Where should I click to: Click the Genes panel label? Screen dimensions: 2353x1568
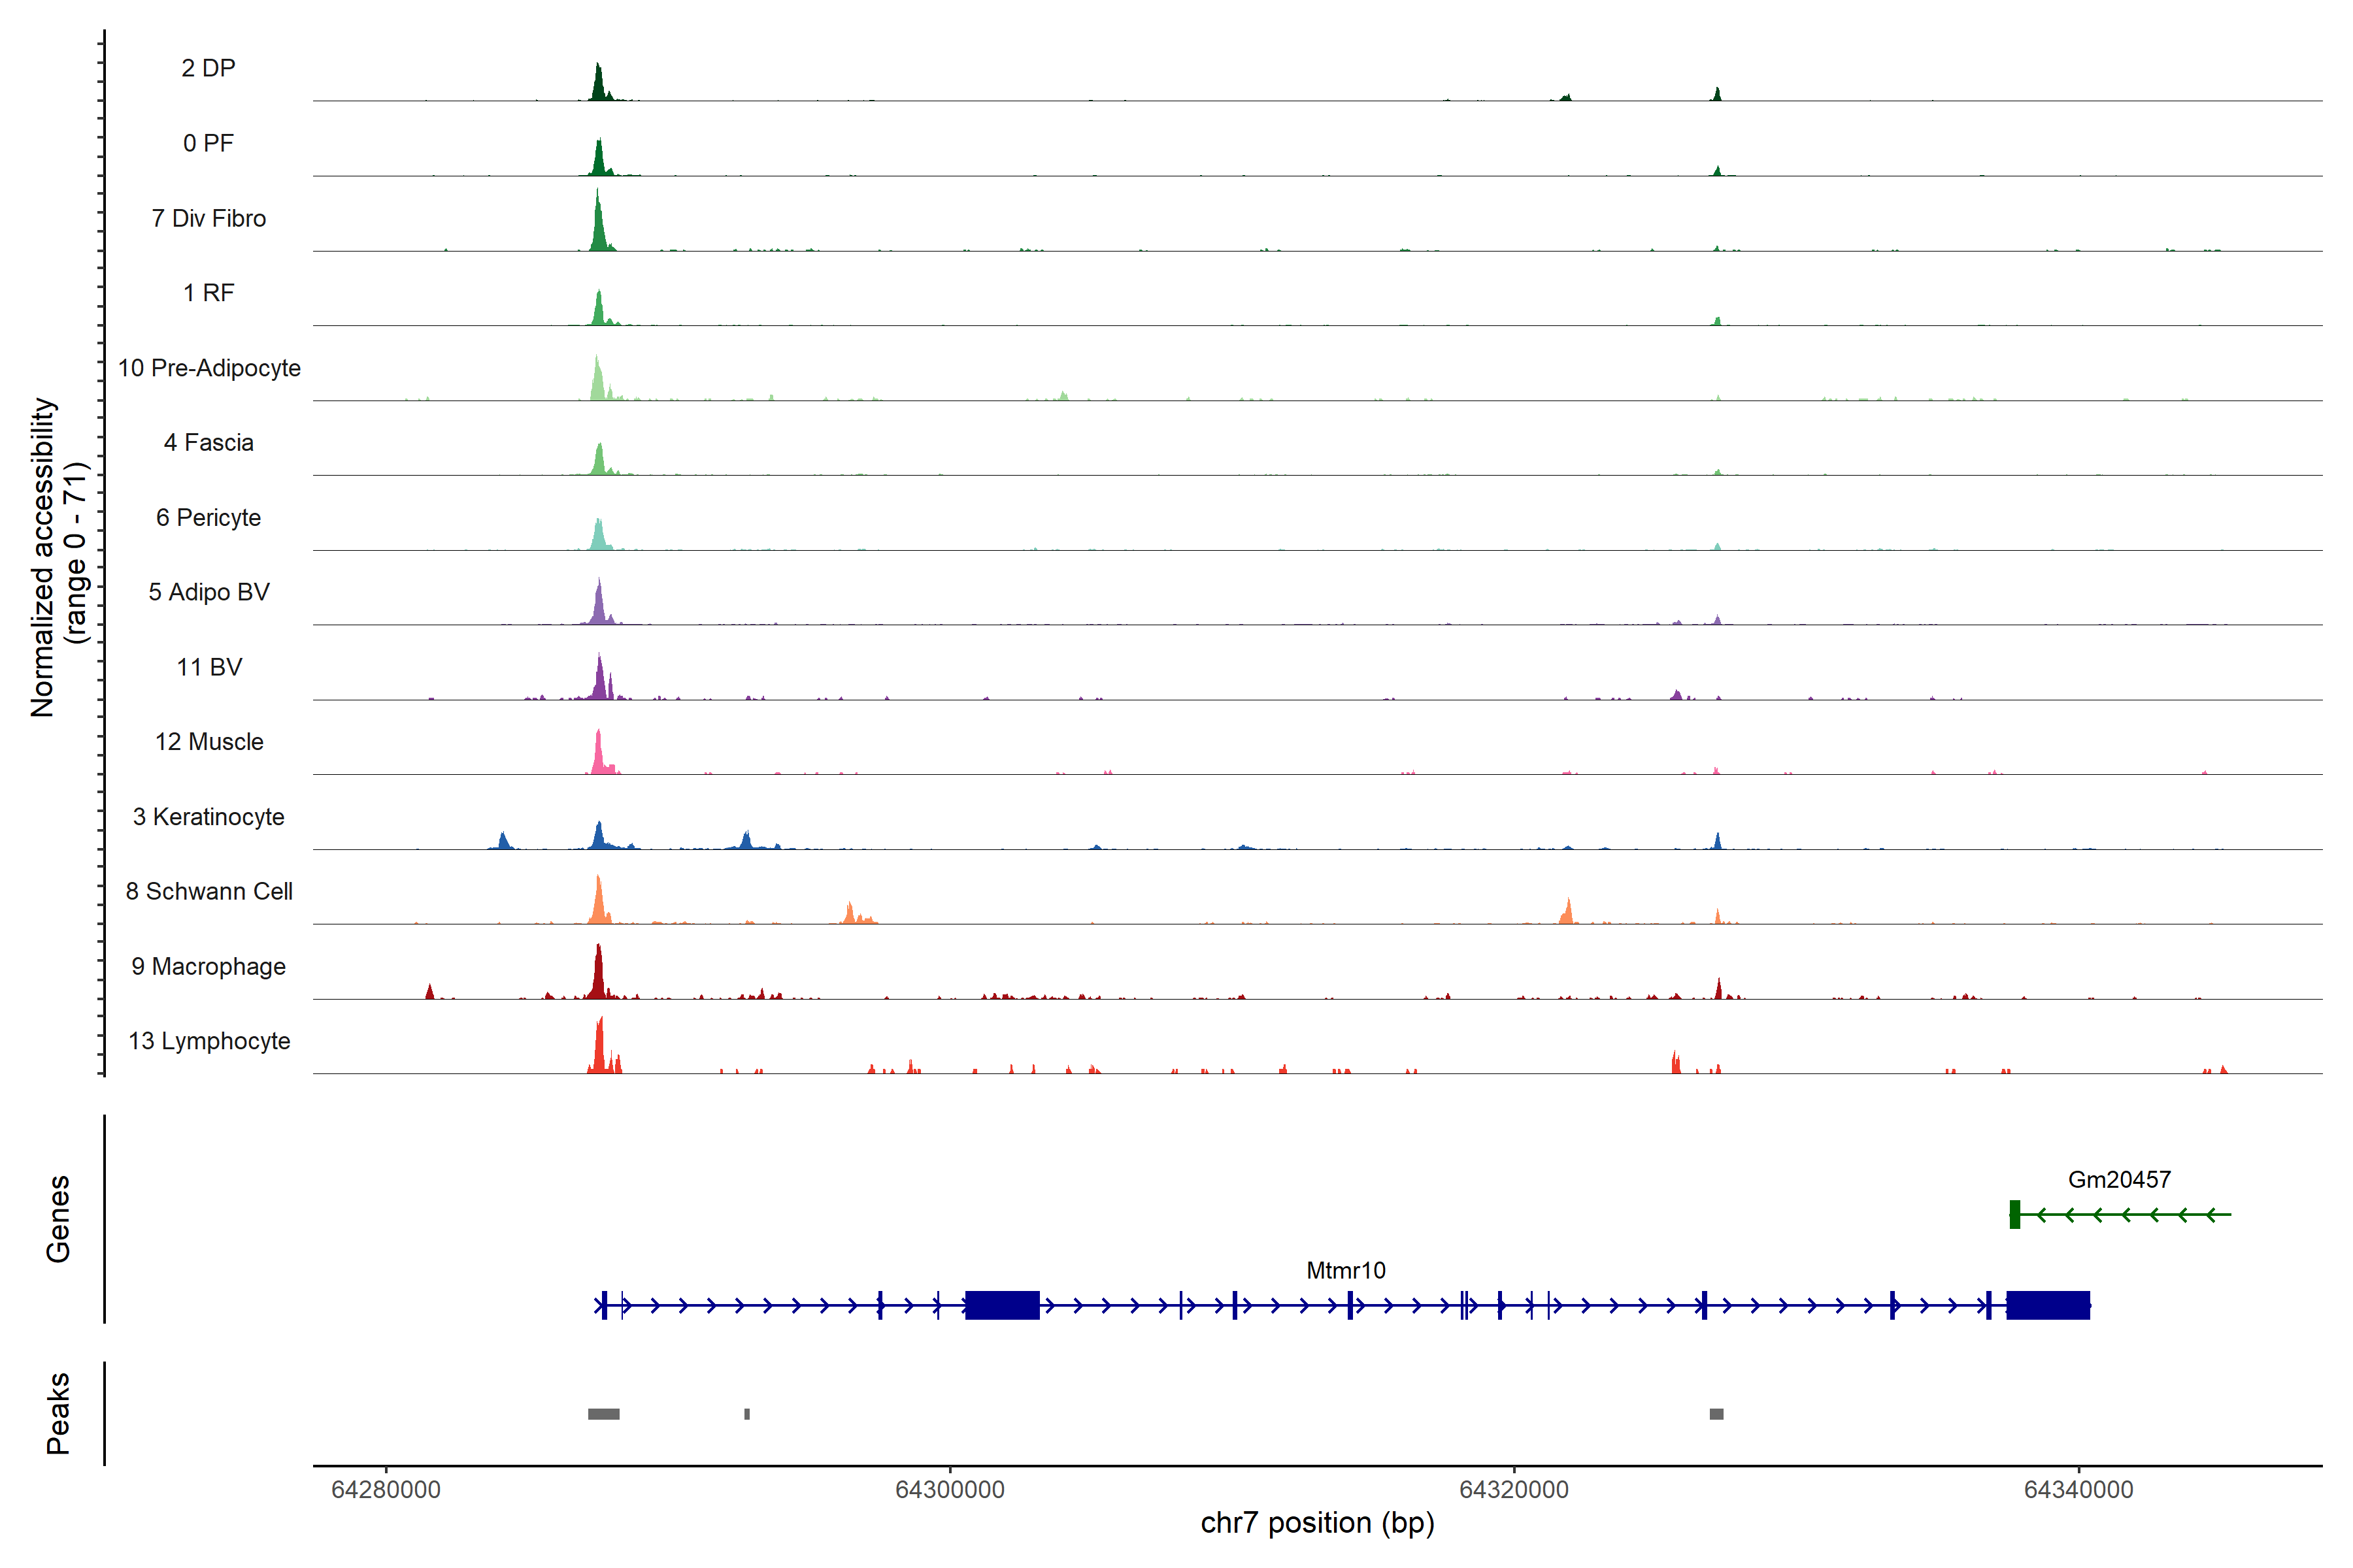[58, 1219]
